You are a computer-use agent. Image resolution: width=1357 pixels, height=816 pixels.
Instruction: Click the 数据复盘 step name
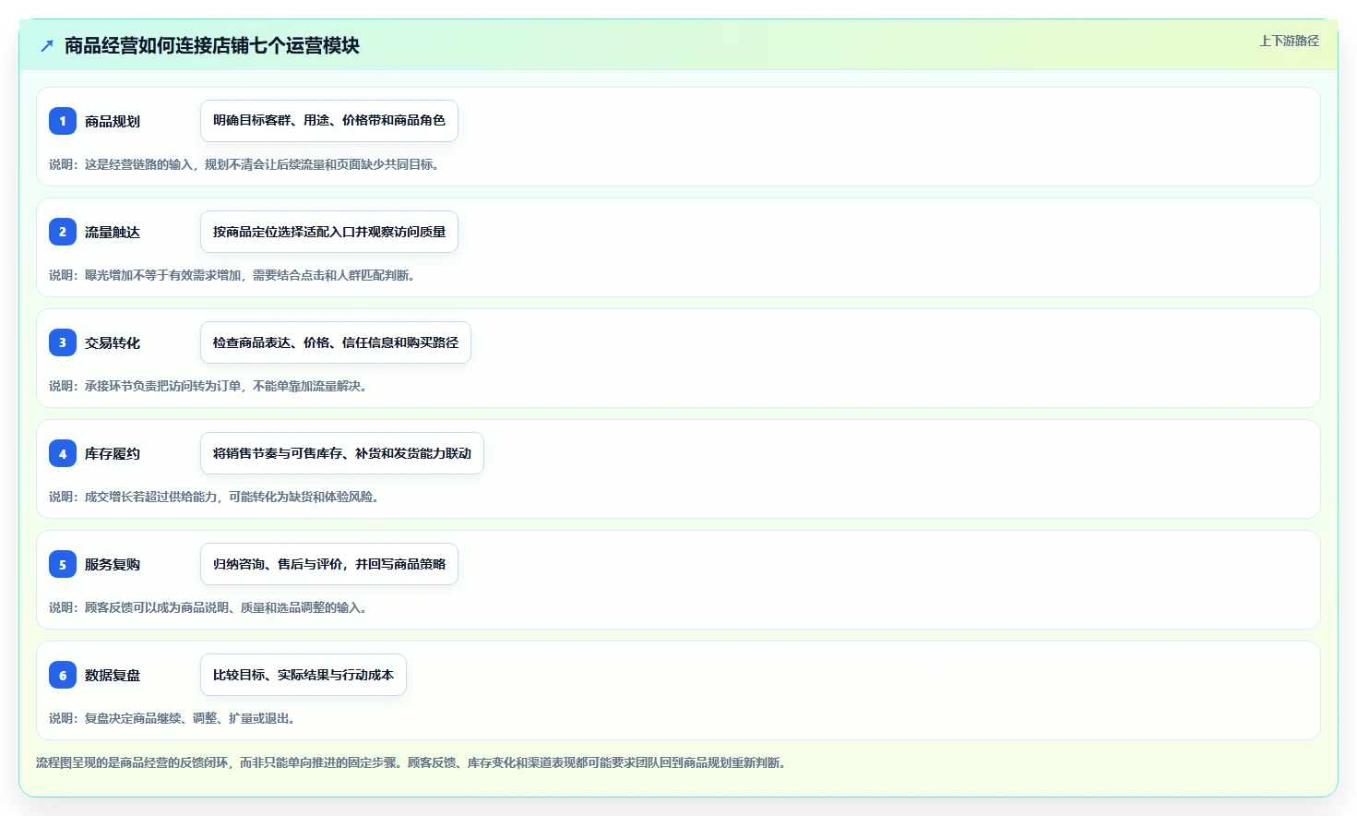point(113,675)
